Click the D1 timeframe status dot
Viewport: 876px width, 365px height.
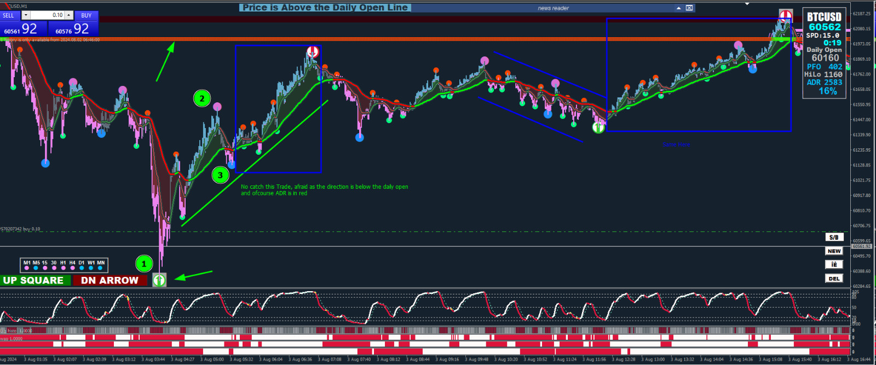tap(82, 268)
